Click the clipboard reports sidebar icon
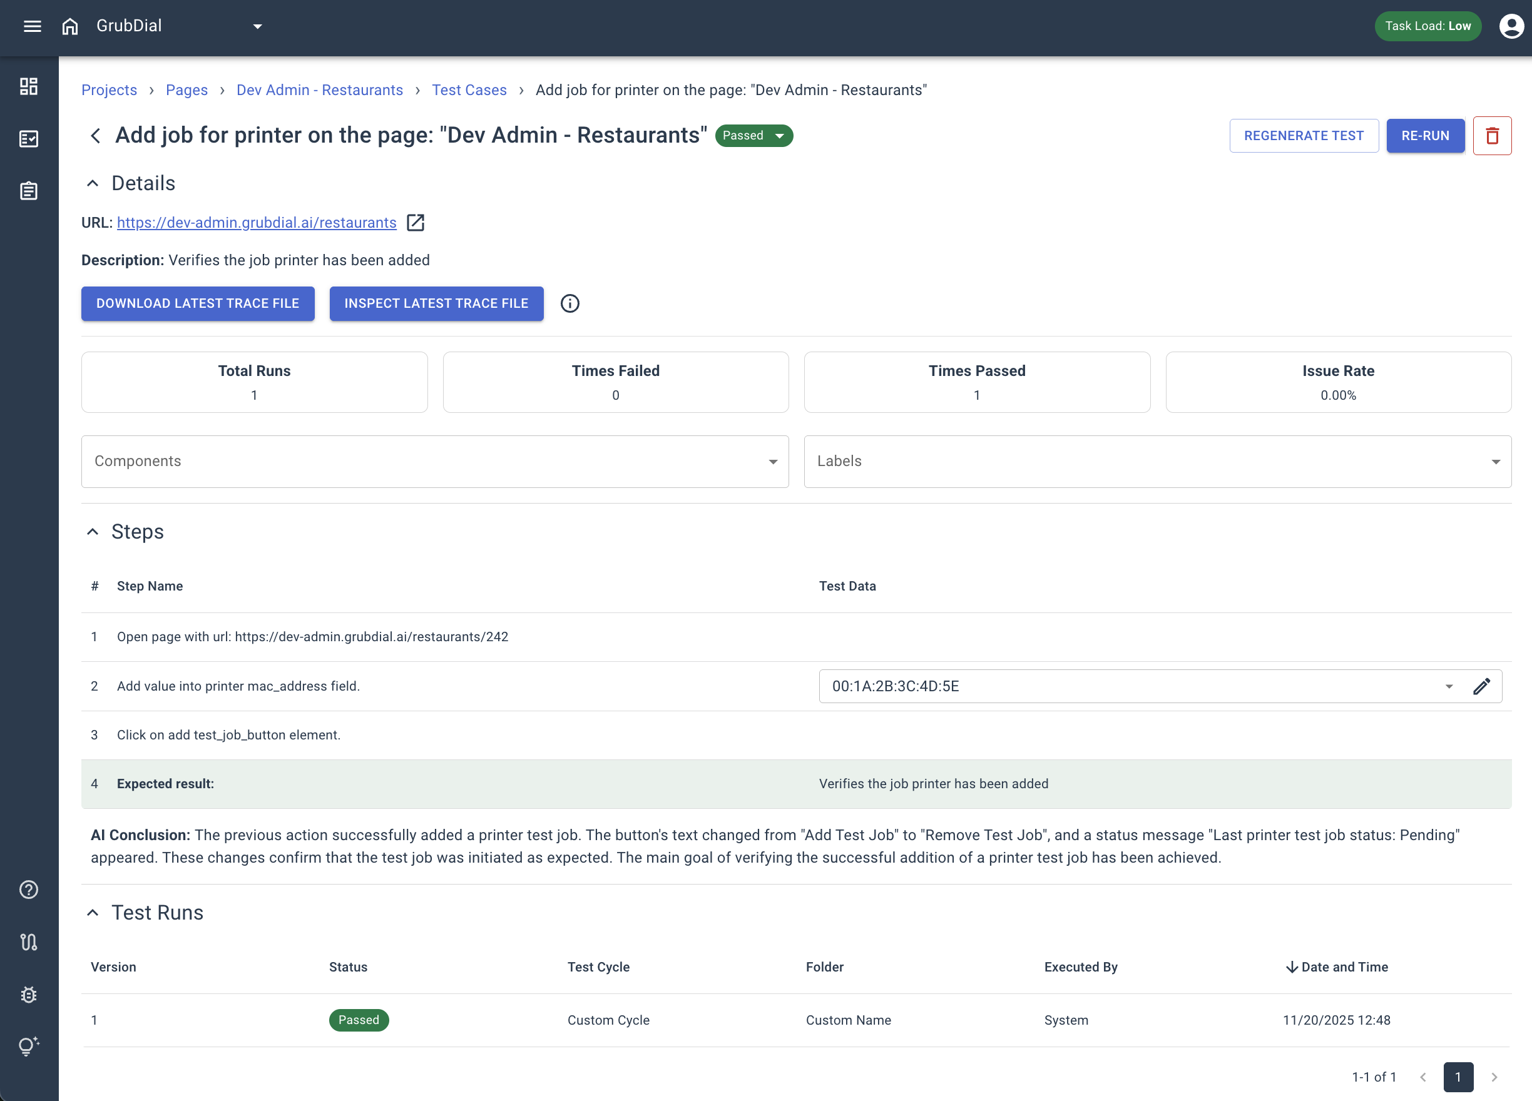Image resolution: width=1532 pixels, height=1101 pixels. [28, 191]
